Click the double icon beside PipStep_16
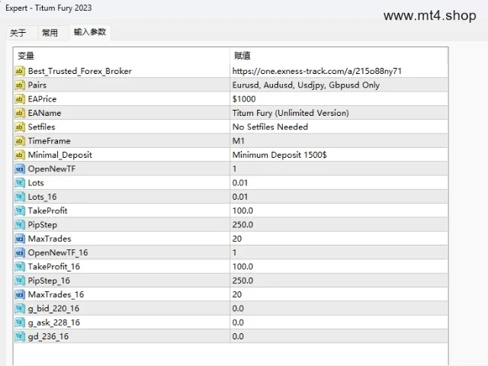The height and width of the screenshot is (366, 488). coord(20,281)
